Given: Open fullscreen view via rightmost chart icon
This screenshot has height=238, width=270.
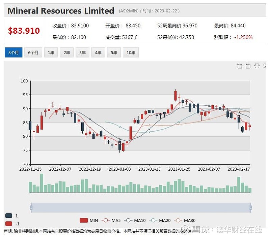Looking at the screenshot, I should pyautogui.click(x=265, y=66).
